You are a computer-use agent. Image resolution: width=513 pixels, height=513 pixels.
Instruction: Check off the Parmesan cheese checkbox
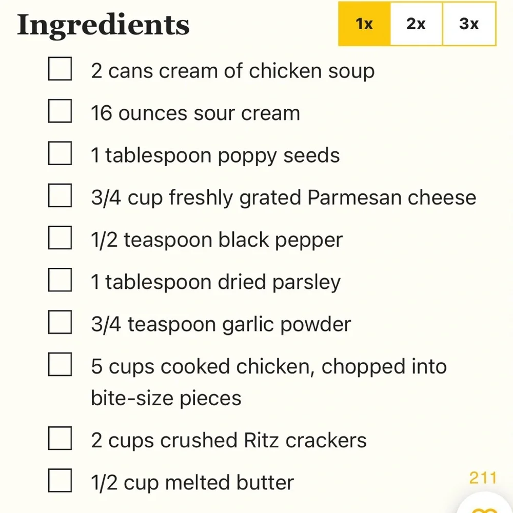[x=60, y=195]
